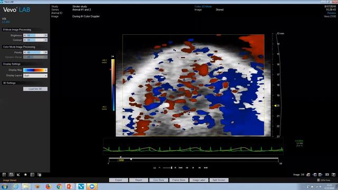338x190 pixels.
Task: Play the cine loop
Action: (x=193, y=168)
